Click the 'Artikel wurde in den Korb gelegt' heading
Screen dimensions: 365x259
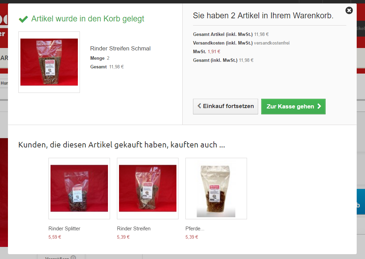[x=88, y=19]
